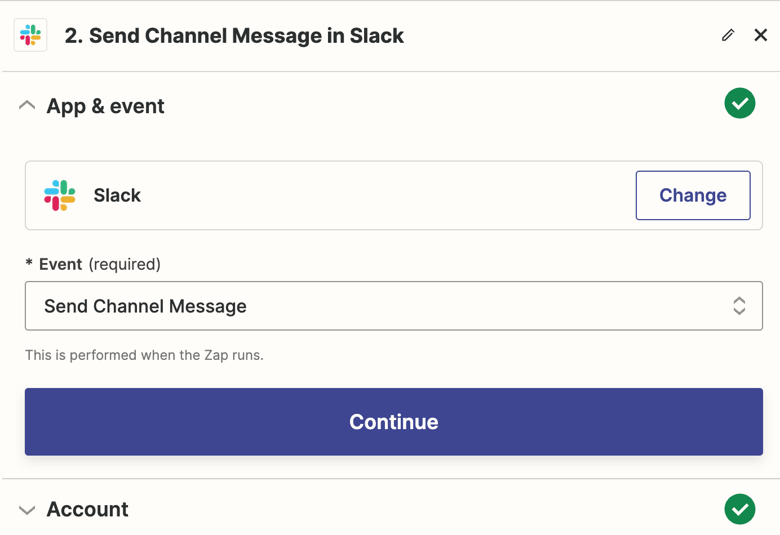780x535 pixels.
Task: Click the Slack logo in the app card
Action: 60,195
